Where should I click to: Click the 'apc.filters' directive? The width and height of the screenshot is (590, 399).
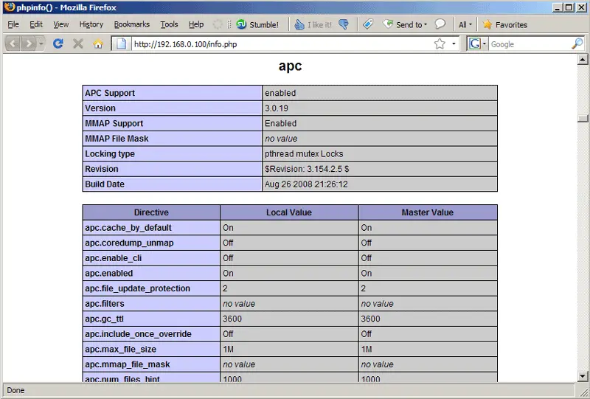(104, 304)
